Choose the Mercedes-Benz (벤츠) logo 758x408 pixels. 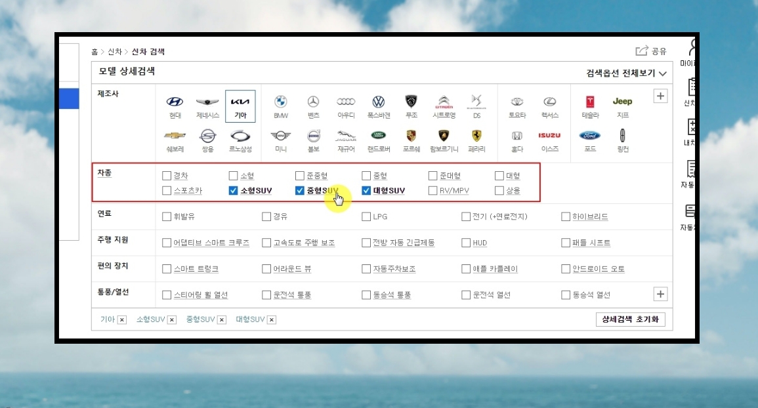pos(313,102)
